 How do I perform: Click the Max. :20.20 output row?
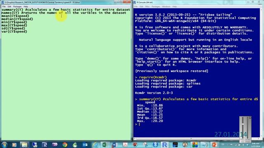150,121
